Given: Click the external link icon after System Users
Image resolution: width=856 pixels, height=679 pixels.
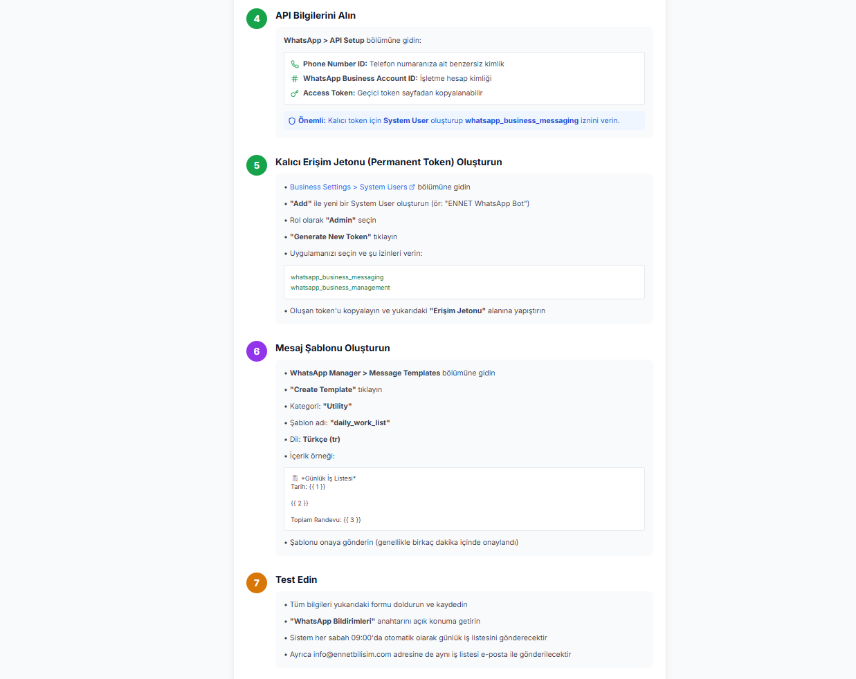Looking at the screenshot, I should click(412, 187).
